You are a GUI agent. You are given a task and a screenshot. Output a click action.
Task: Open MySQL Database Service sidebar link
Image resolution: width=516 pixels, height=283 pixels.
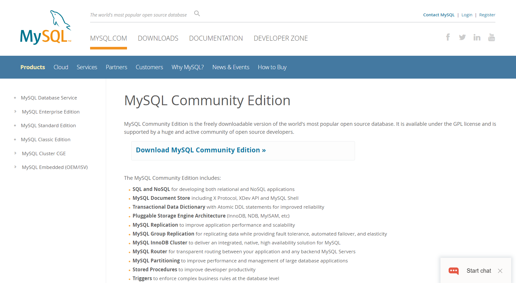pyautogui.click(x=49, y=98)
